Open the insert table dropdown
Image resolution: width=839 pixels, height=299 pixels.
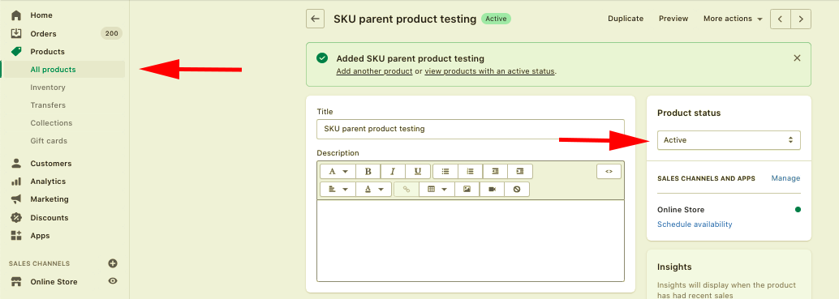pos(437,190)
